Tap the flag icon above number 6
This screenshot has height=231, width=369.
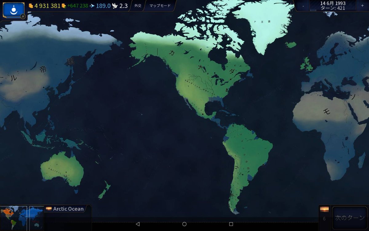pos(324,209)
